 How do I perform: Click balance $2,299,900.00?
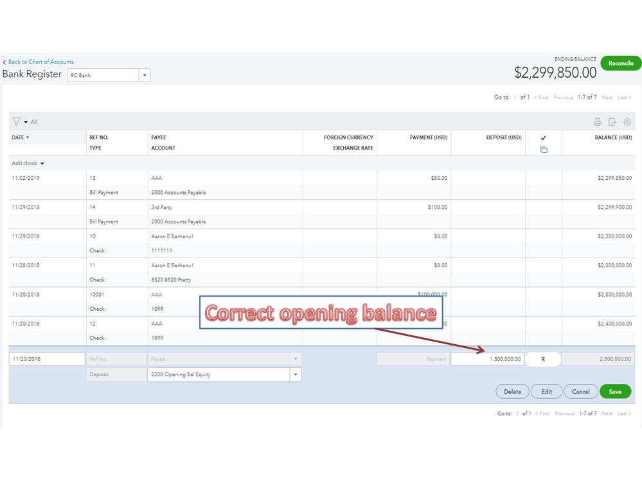click(x=614, y=207)
